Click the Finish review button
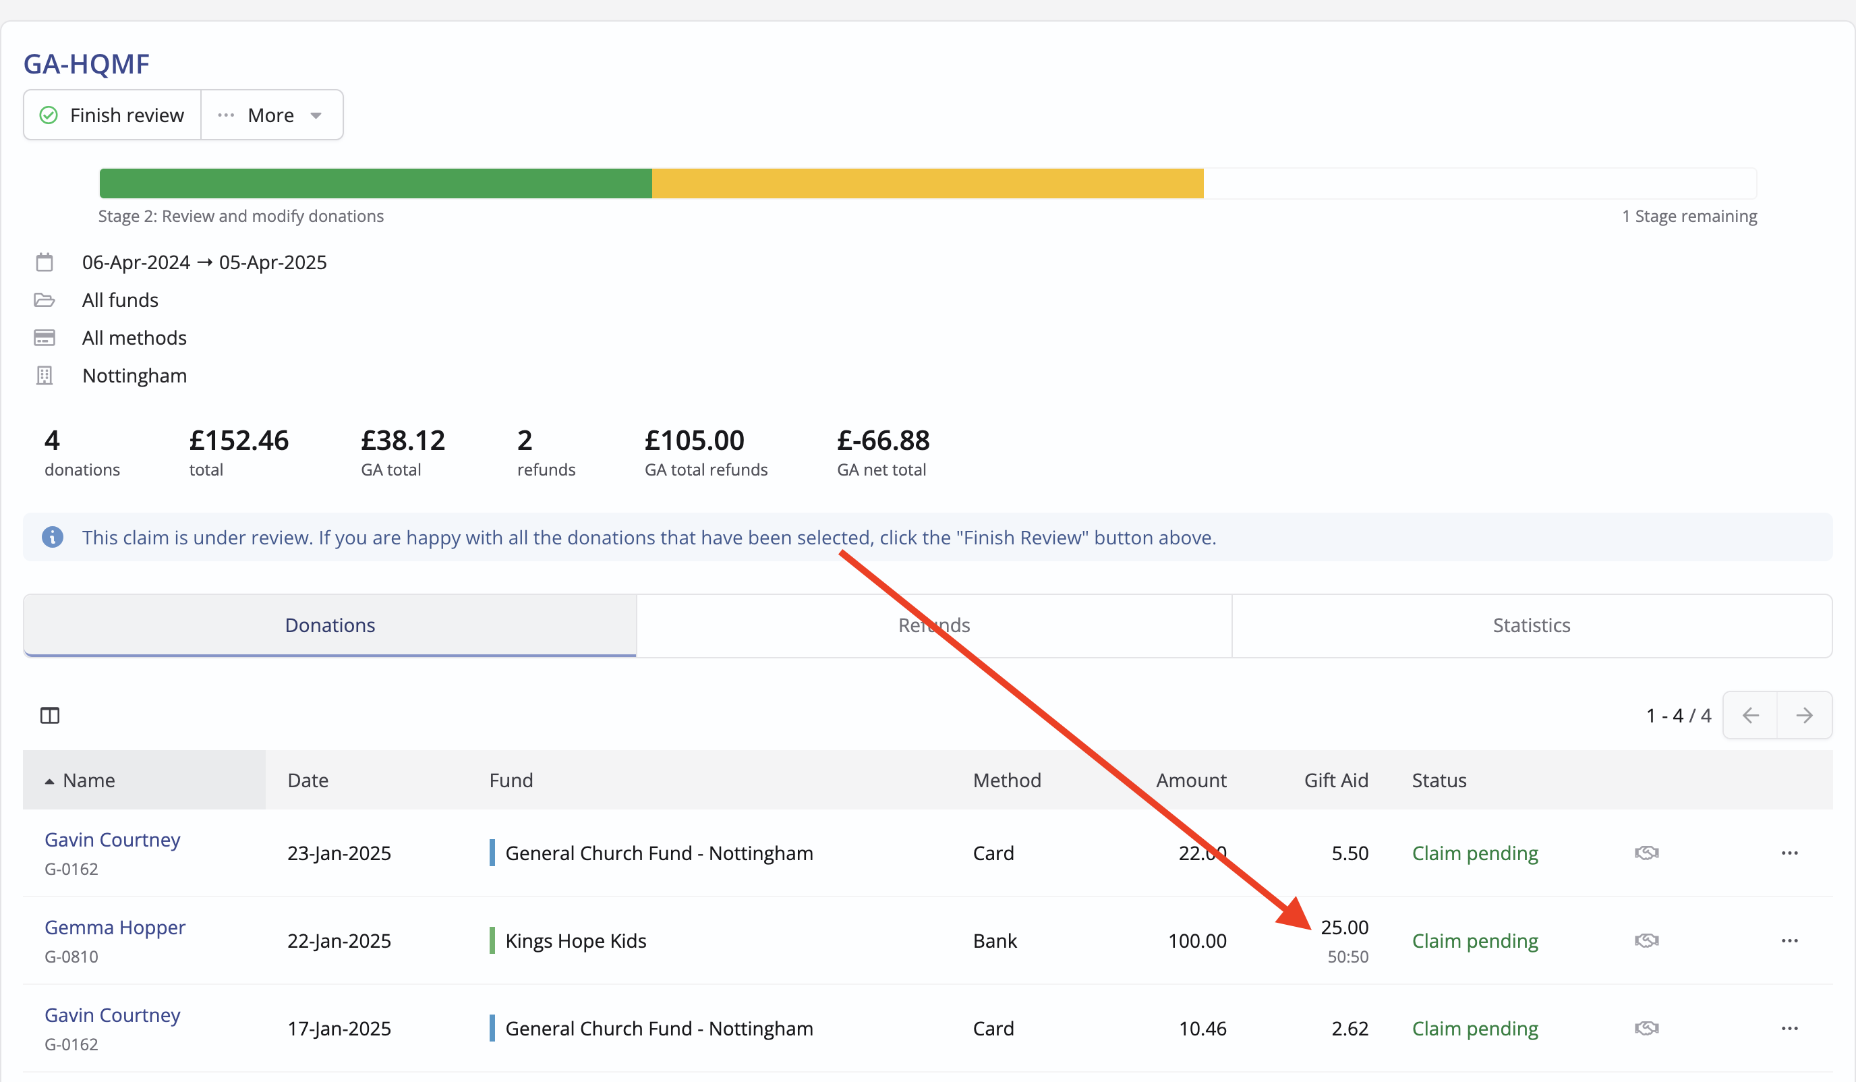1856x1082 pixels. pyautogui.click(x=112, y=115)
